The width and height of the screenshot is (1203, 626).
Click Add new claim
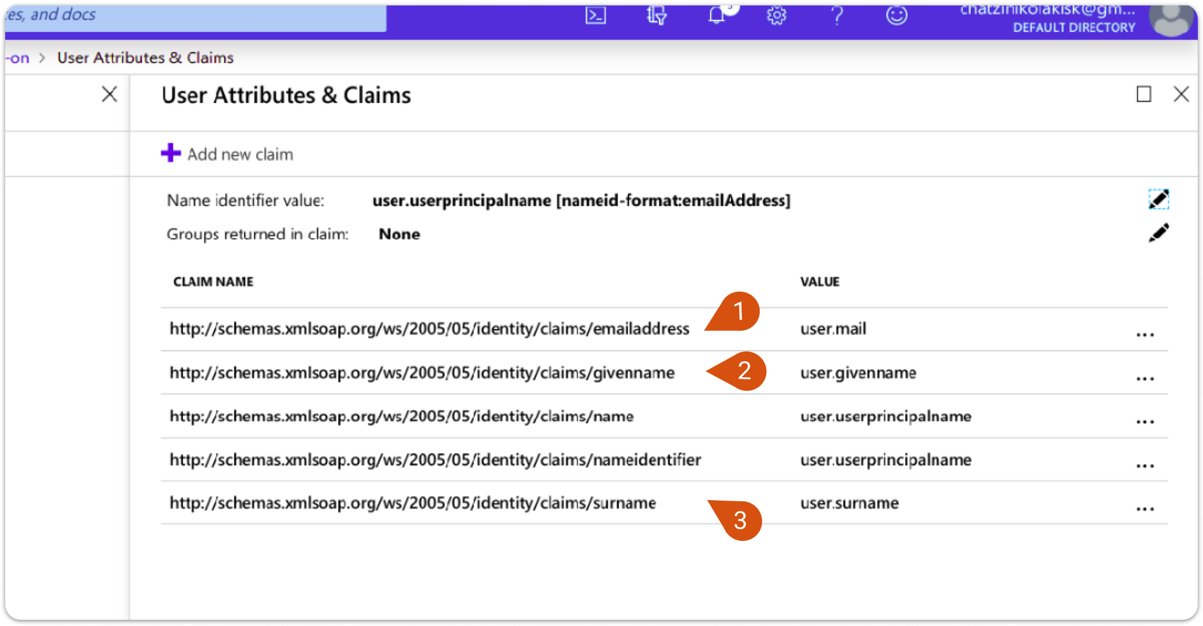click(227, 154)
